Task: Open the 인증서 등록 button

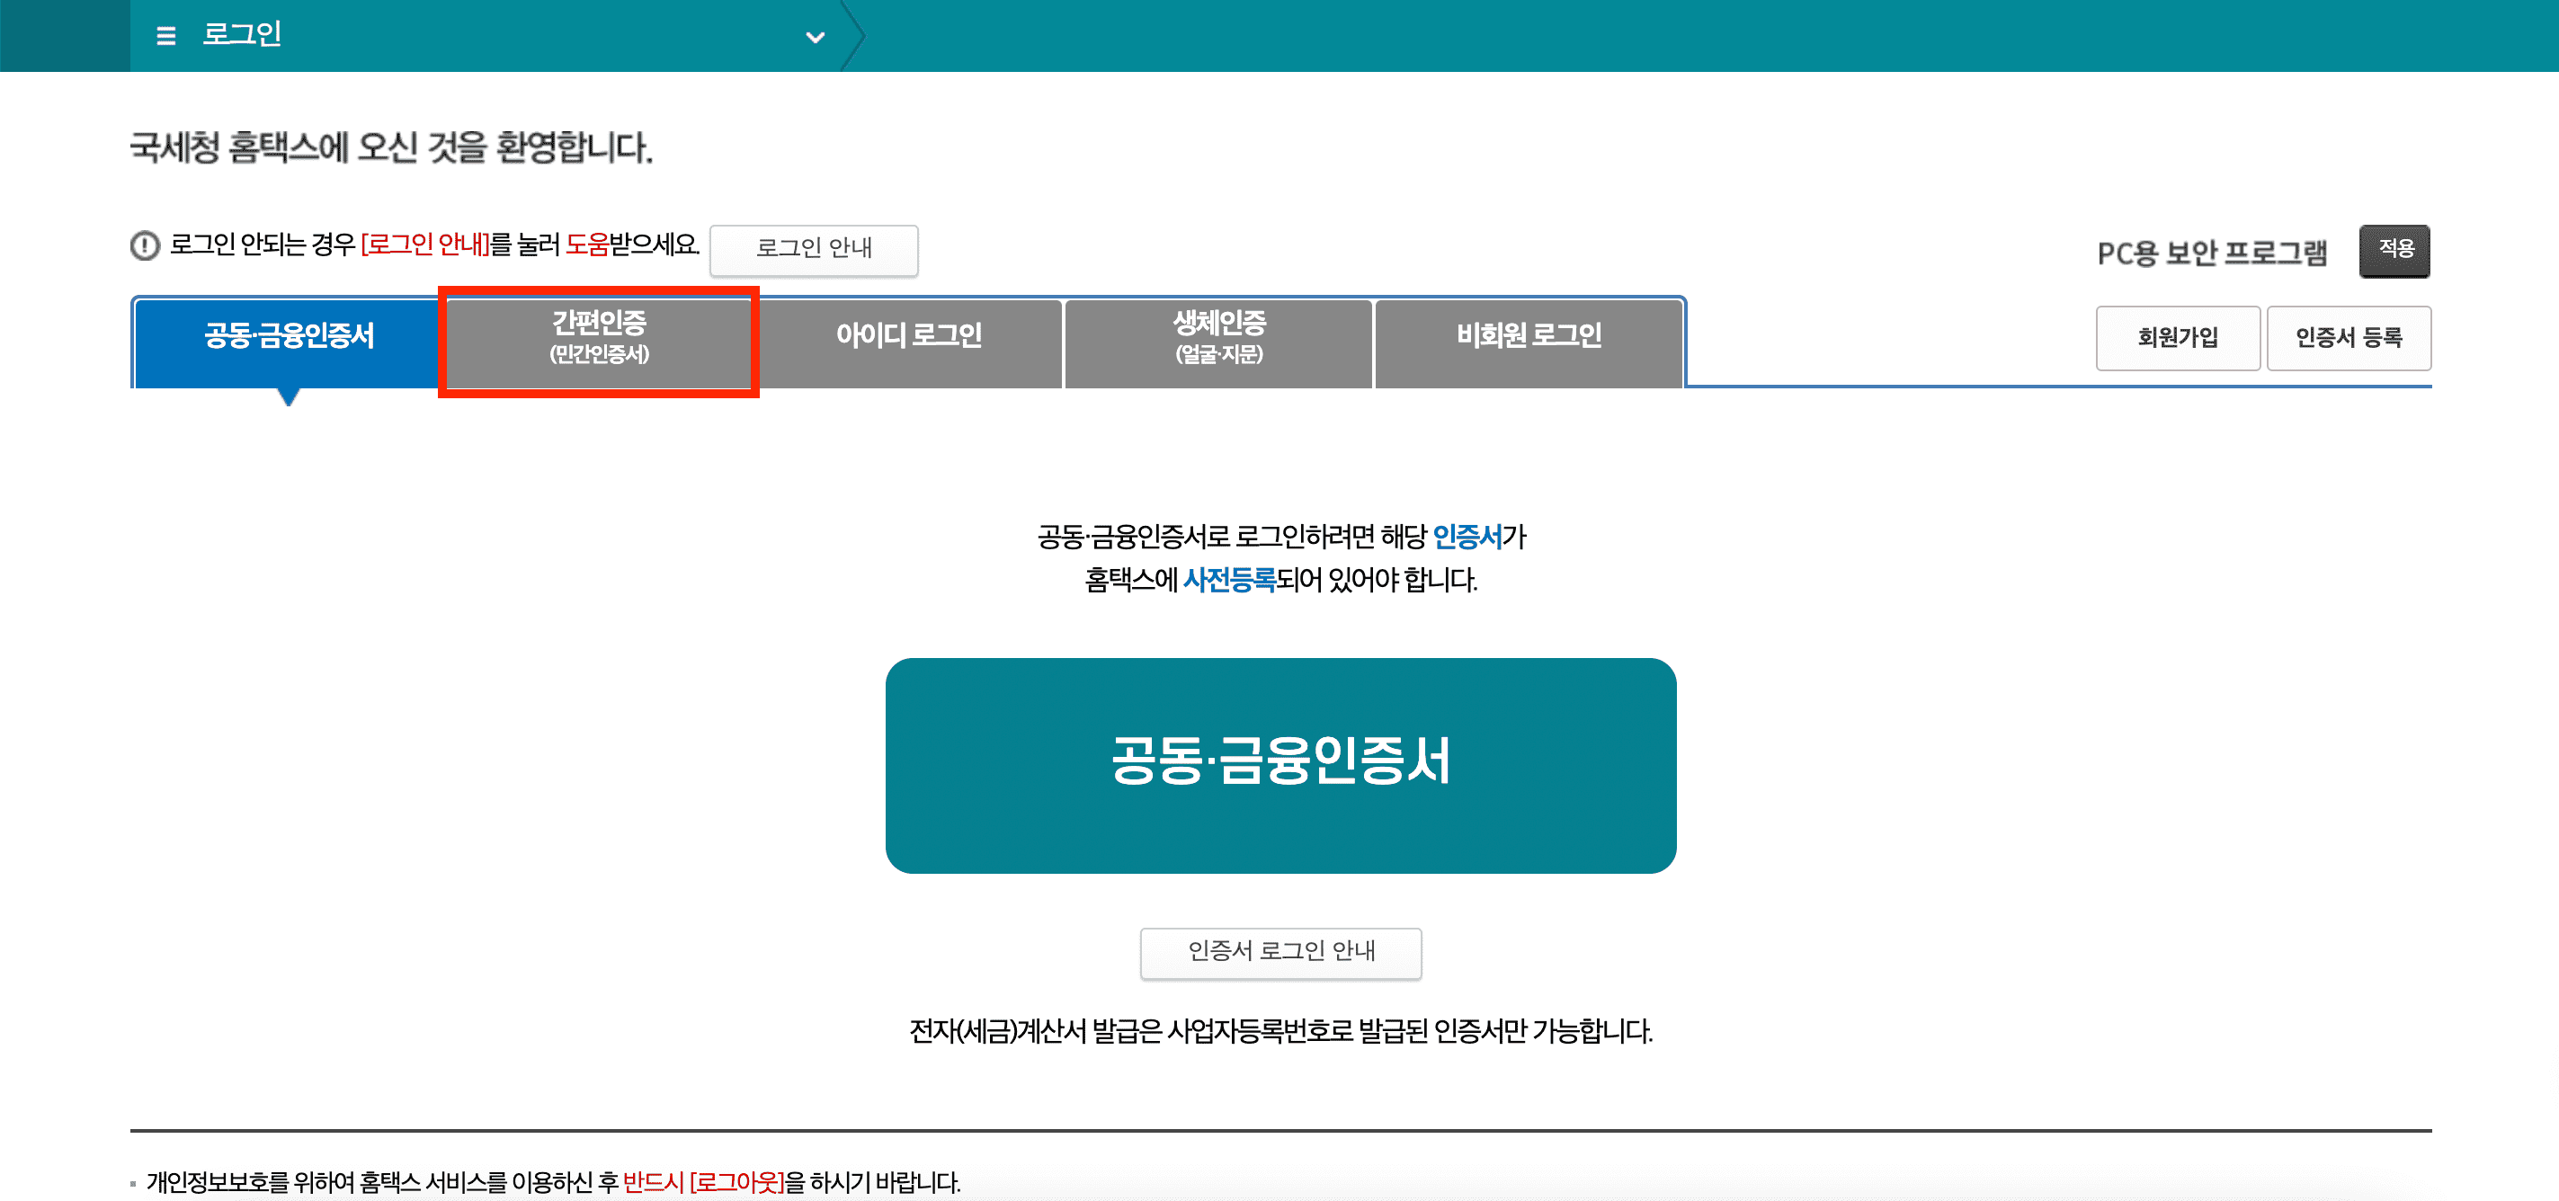Action: pyautogui.click(x=2348, y=338)
